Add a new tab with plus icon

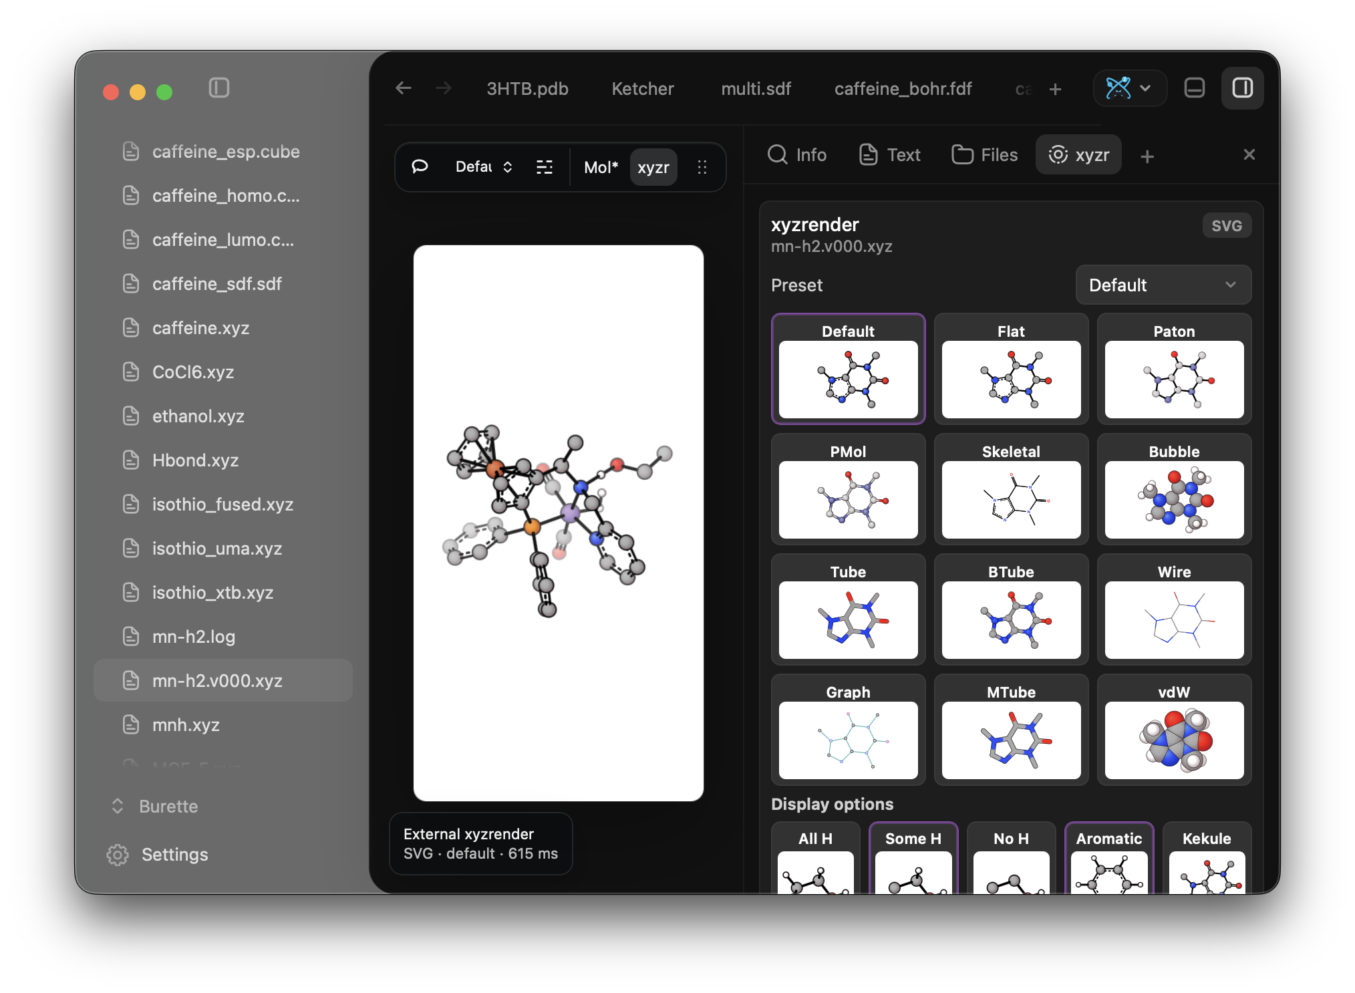coord(1055,89)
